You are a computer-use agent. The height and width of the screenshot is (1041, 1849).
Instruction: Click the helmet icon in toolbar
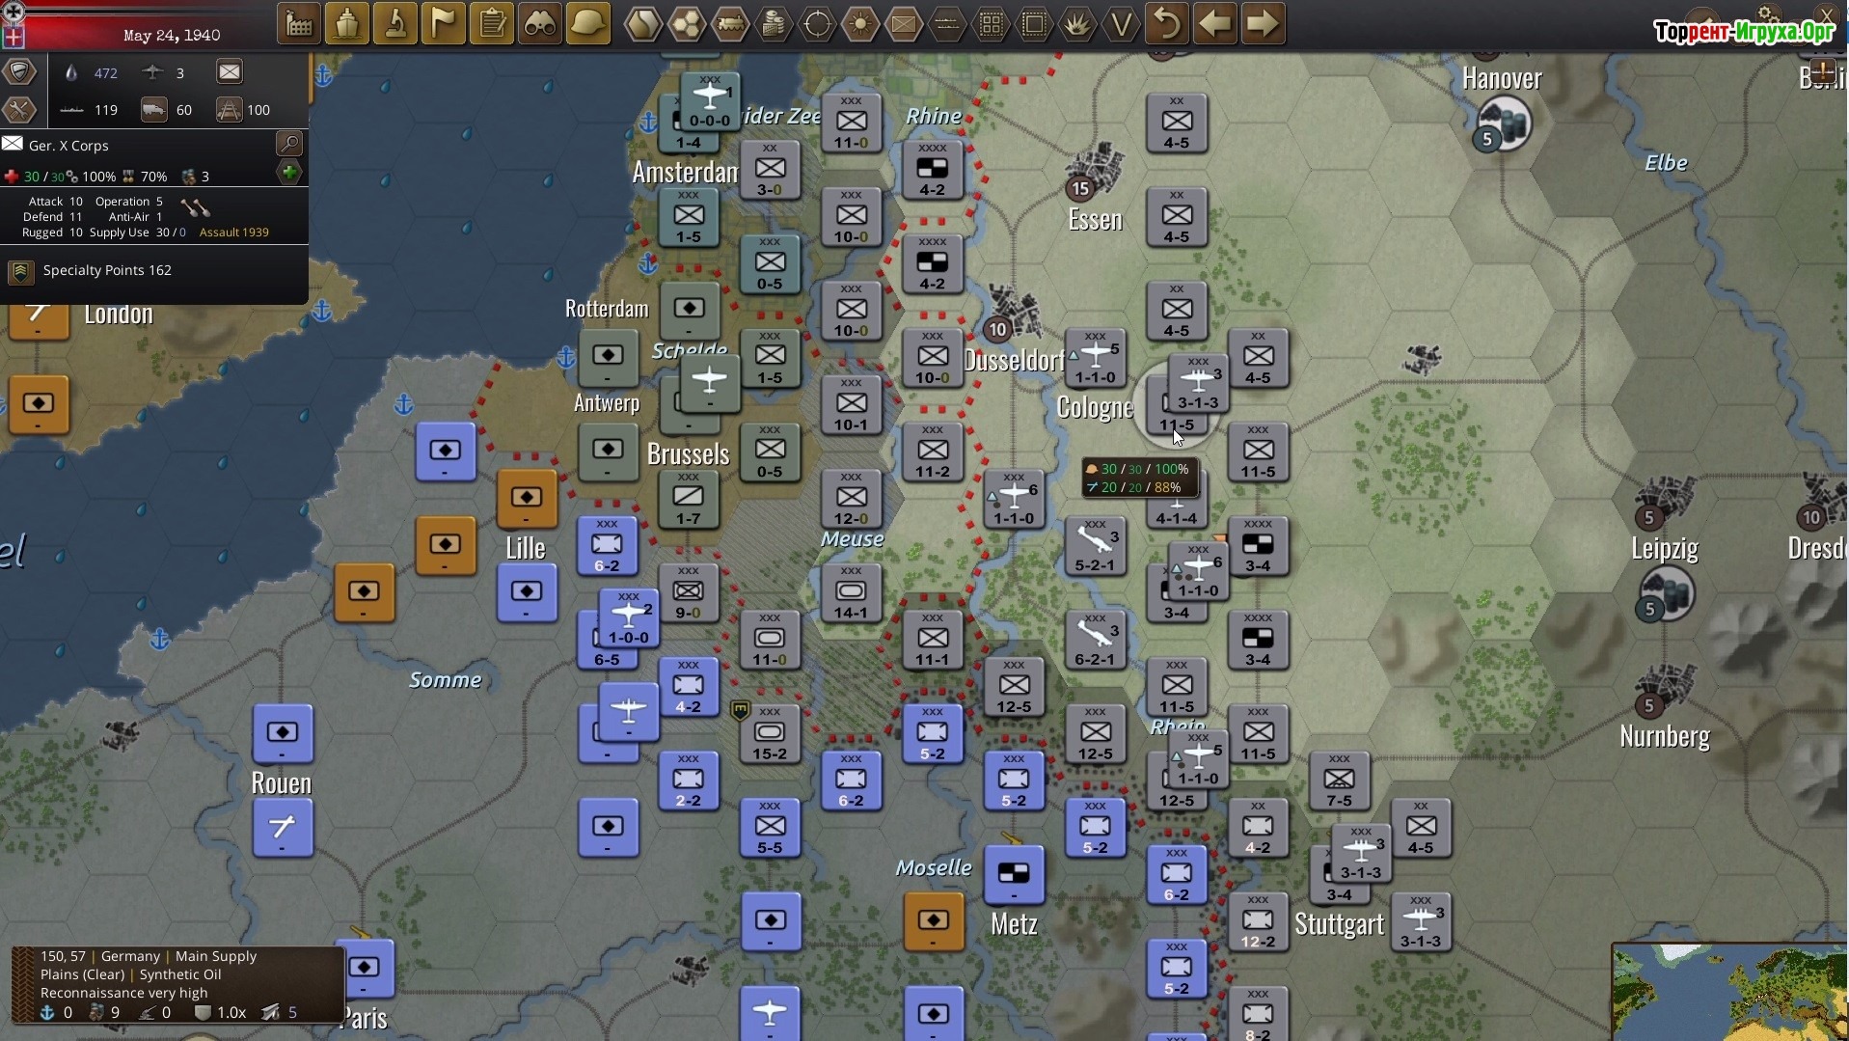click(588, 24)
